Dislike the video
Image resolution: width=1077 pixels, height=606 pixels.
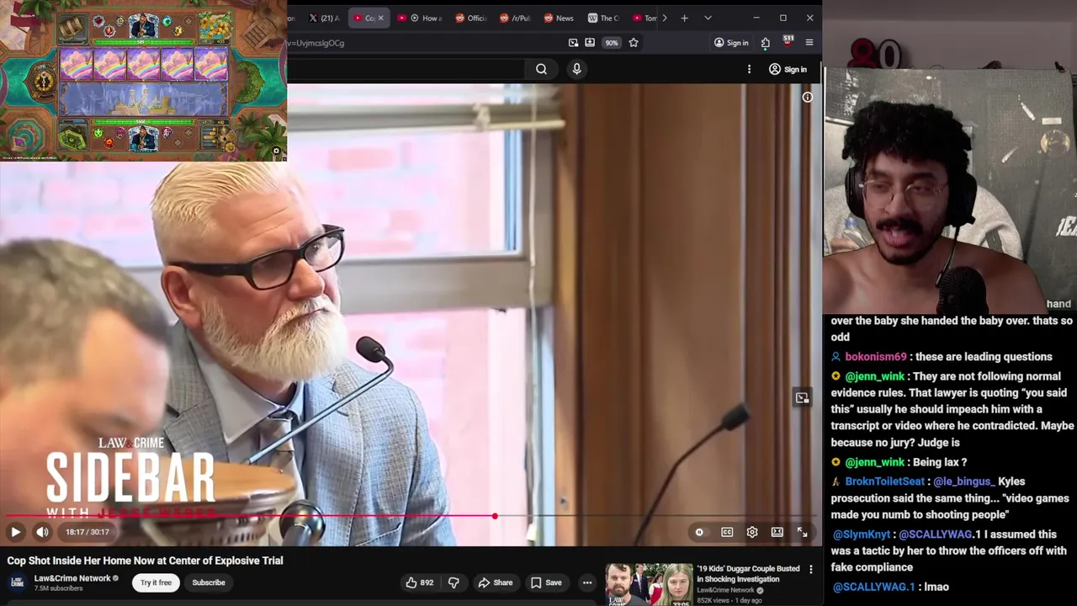coord(454,582)
